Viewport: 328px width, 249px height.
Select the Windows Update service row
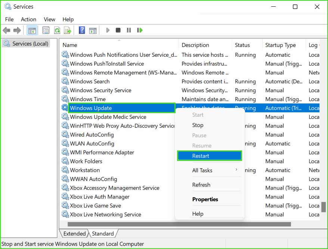pos(122,108)
